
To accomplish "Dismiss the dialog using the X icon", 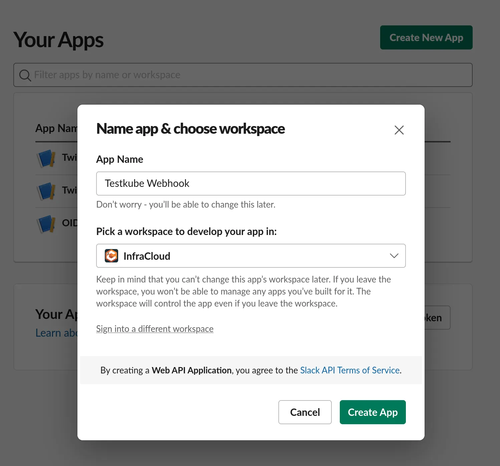I will point(399,130).
